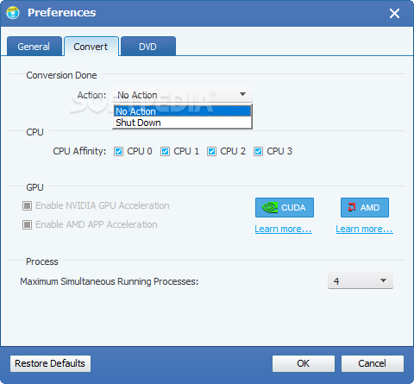Close the Preferences dialog with X
Viewport: 414px width, 384px height.
coord(394,13)
